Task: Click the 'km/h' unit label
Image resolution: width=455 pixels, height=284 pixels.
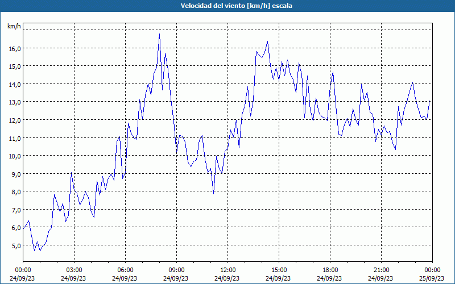Action: pos(14,26)
